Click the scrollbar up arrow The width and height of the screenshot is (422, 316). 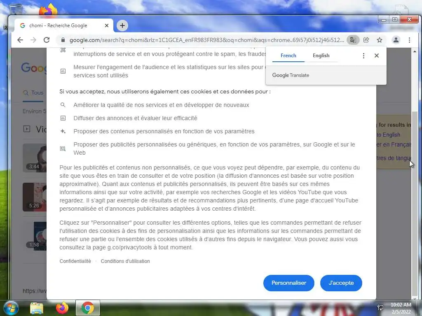click(415, 51)
